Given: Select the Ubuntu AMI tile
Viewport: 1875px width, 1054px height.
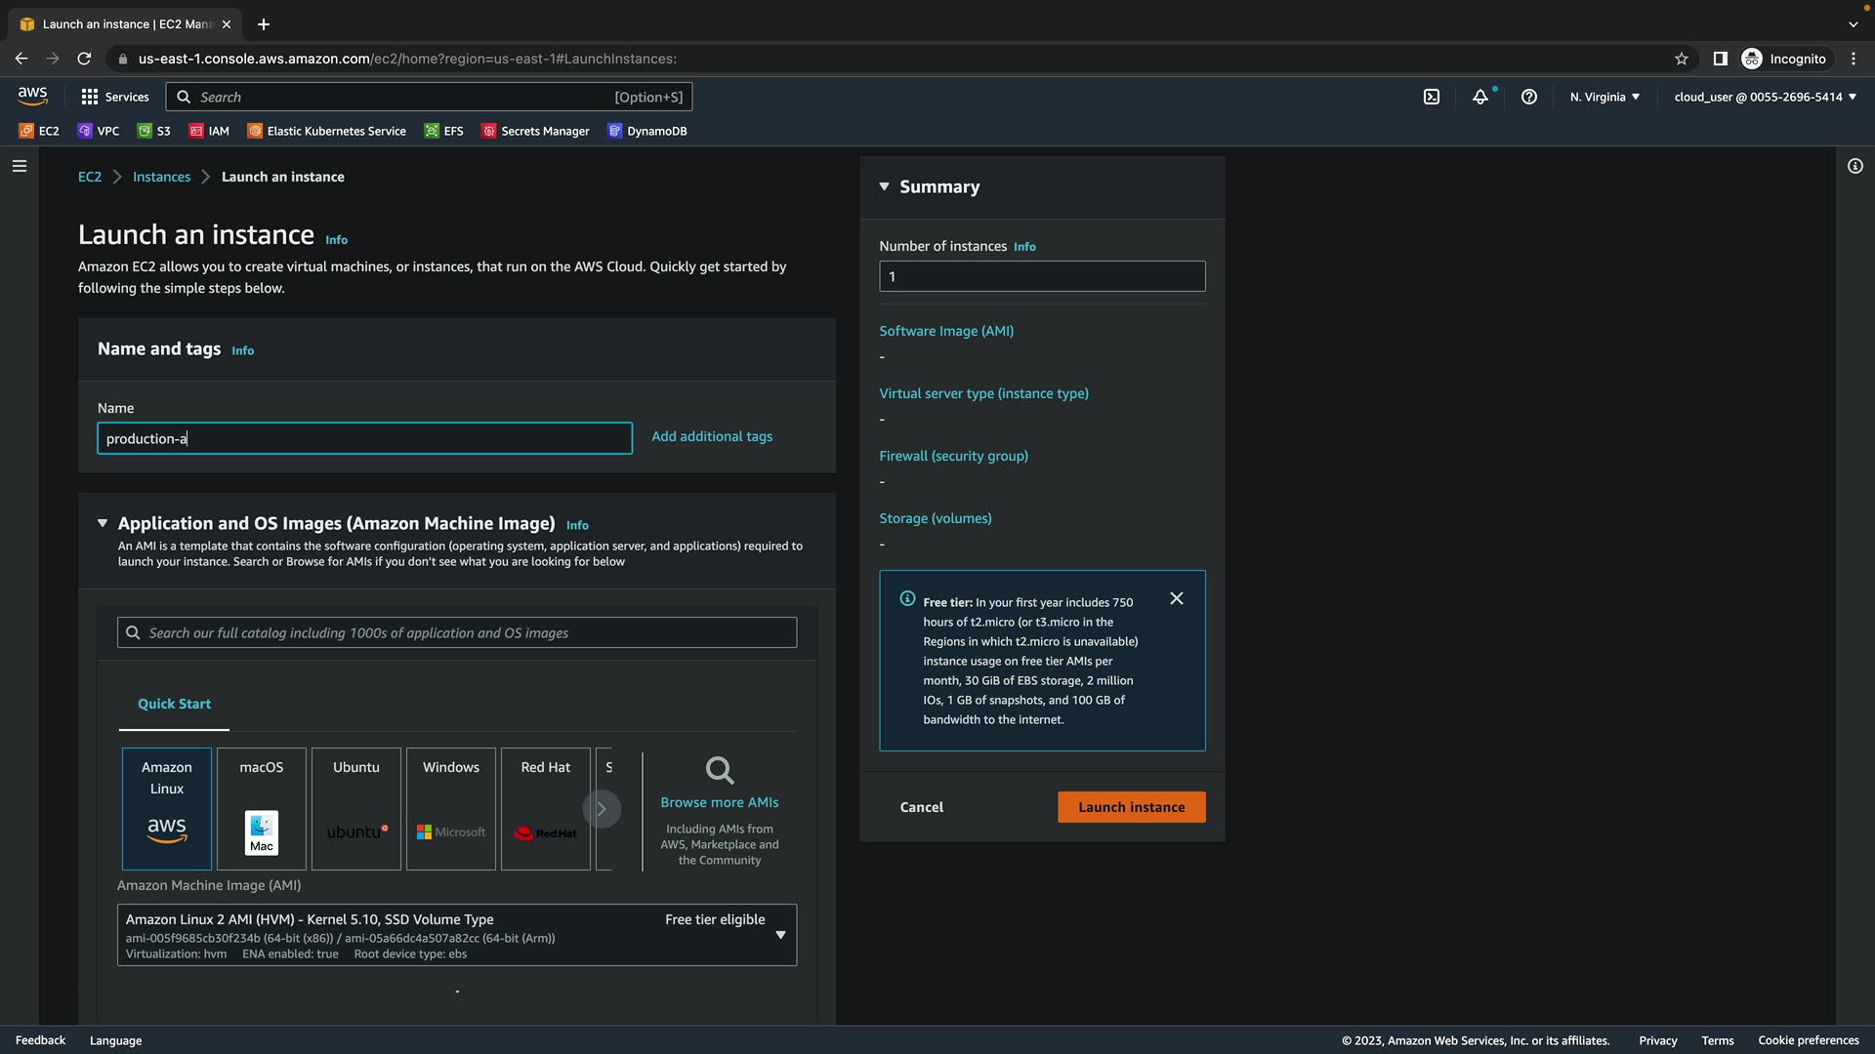Looking at the screenshot, I should coord(356,808).
